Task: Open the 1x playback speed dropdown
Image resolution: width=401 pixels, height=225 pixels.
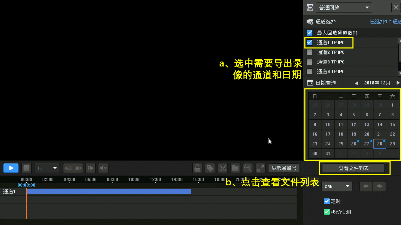Action: click(x=47, y=168)
